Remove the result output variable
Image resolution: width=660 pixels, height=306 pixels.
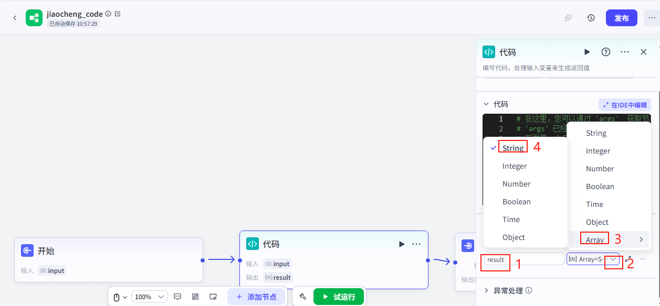[643, 259]
